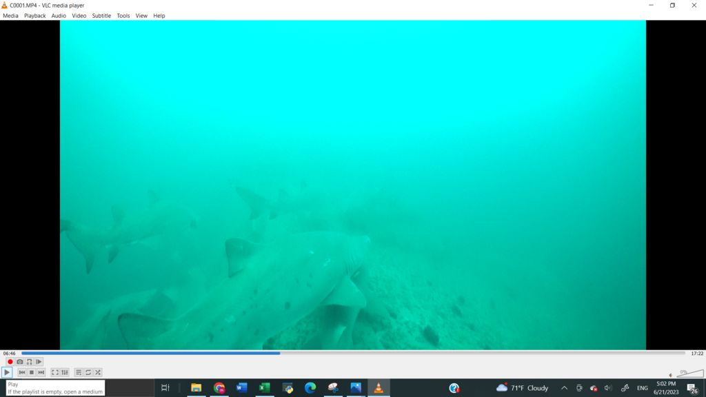Show hidden system tray icons
706x397 pixels.
(564, 388)
